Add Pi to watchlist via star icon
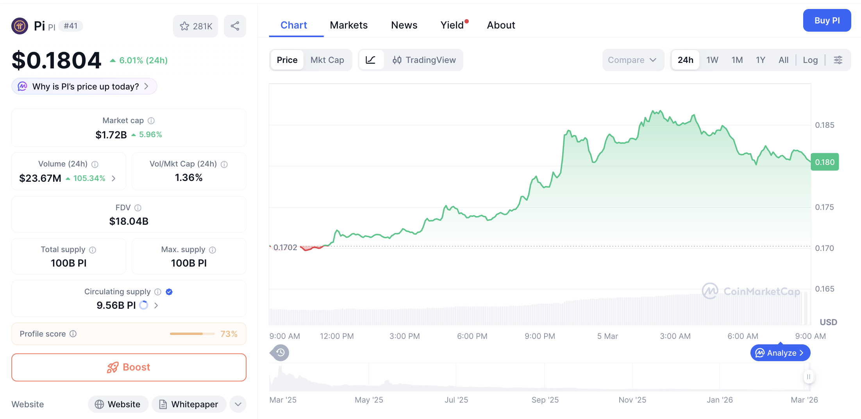Viewport: 861px width, 419px height. tap(184, 26)
